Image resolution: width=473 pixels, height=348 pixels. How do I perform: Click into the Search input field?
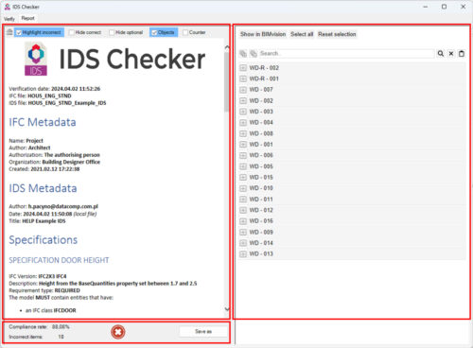click(x=346, y=54)
